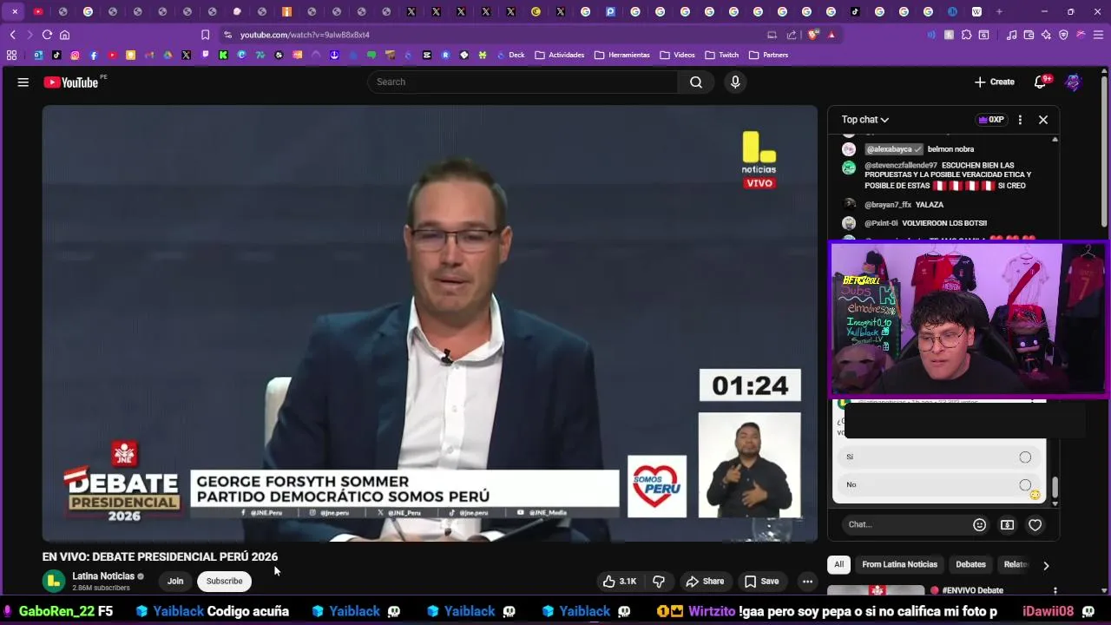Select the All filter chip
1111x625 pixels.
coord(838,564)
